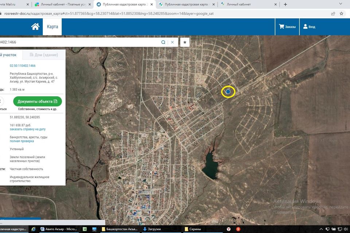The height and width of the screenshot is (233, 350).
Task: Show hidden system tray icons
Action: (x=321, y=229)
